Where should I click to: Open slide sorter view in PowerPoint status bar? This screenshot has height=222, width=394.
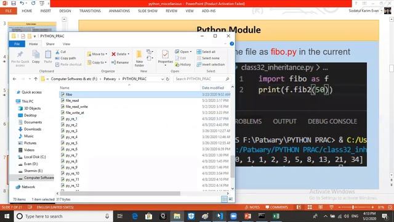(x=310, y=207)
